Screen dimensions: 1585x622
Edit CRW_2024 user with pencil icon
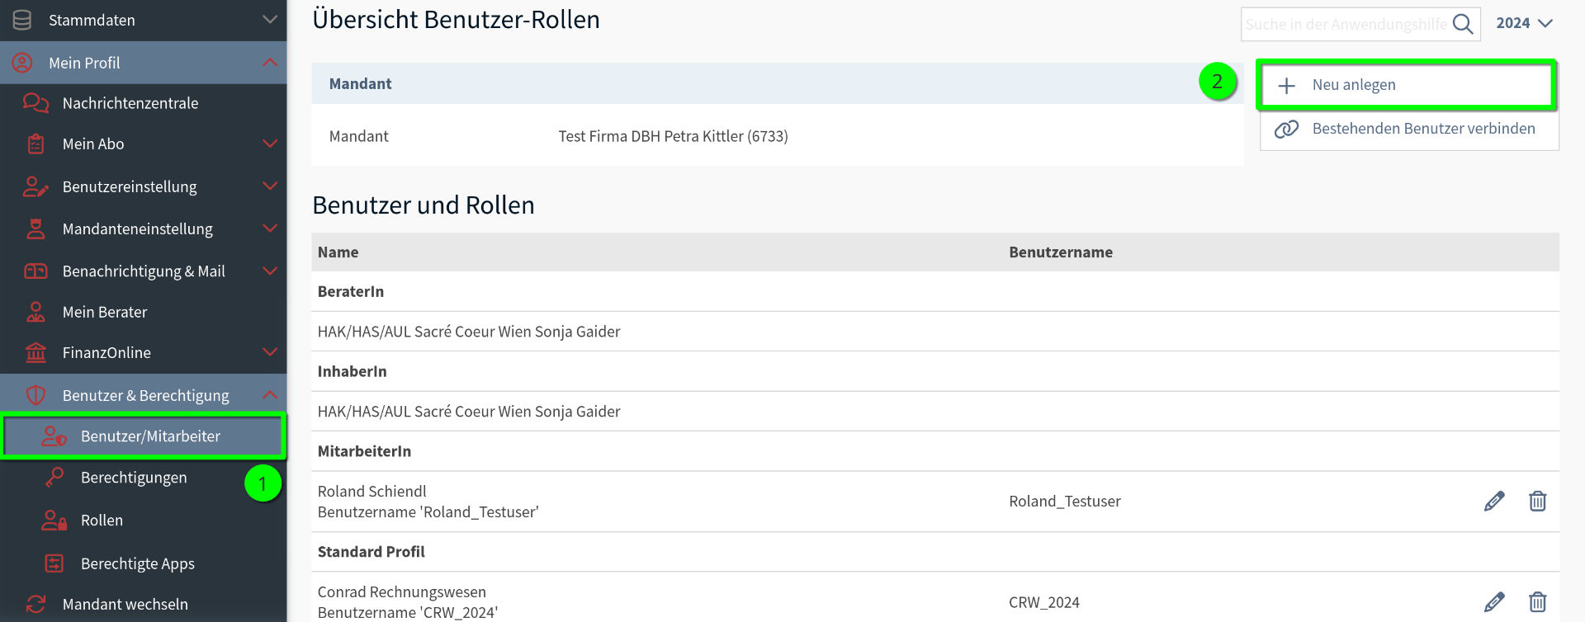point(1494,602)
